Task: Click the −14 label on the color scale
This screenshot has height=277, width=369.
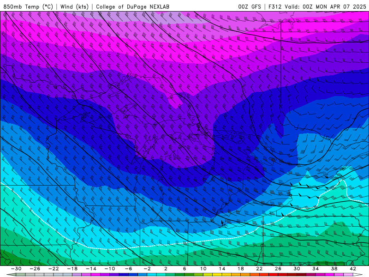Action: tap(91, 269)
